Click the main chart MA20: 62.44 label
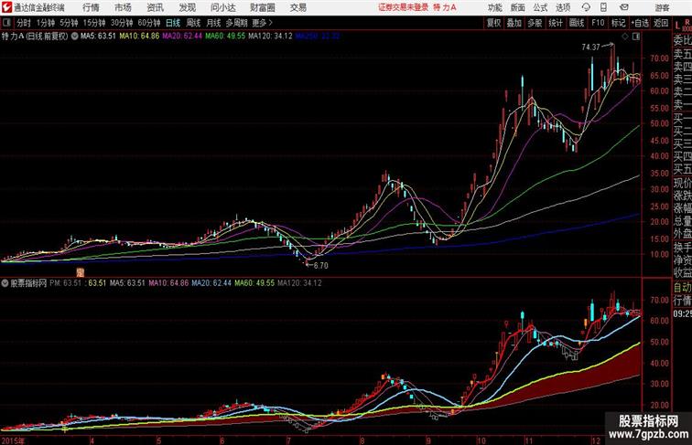Screen dimensions: 692x445 182,37
